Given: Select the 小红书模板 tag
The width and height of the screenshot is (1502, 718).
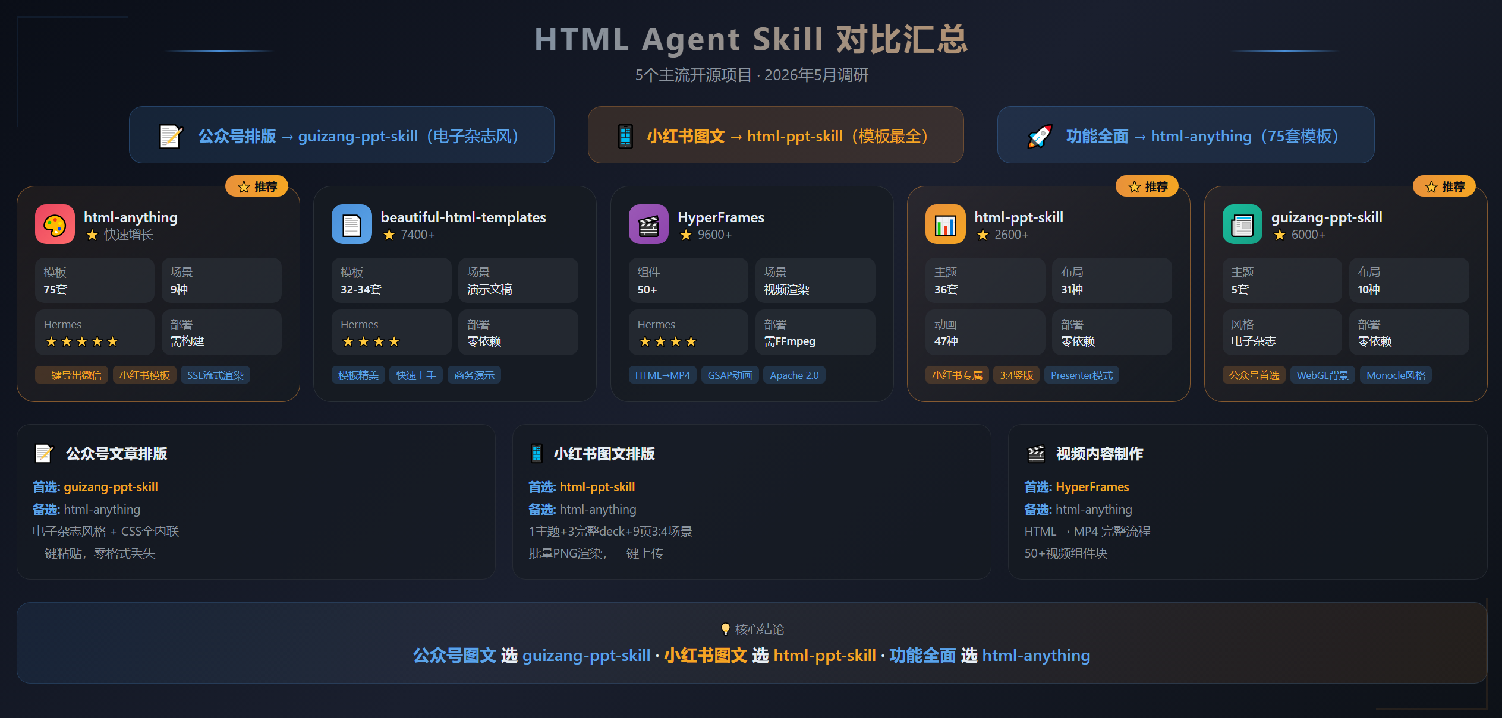Looking at the screenshot, I should pyautogui.click(x=144, y=375).
